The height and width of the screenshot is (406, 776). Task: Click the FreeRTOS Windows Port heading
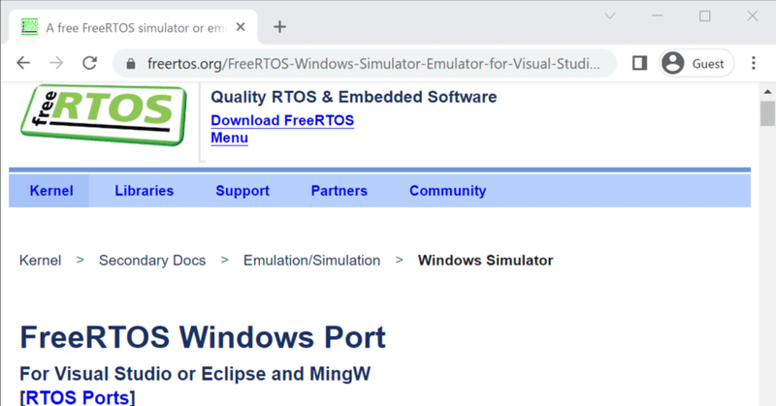coord(203,338)
